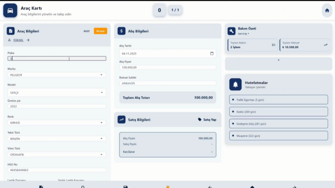Viewport: 335px width, 188px height.
Task: Click the Toplam Maliyet 10.500,00 card
Action: [x=305, y=45]
